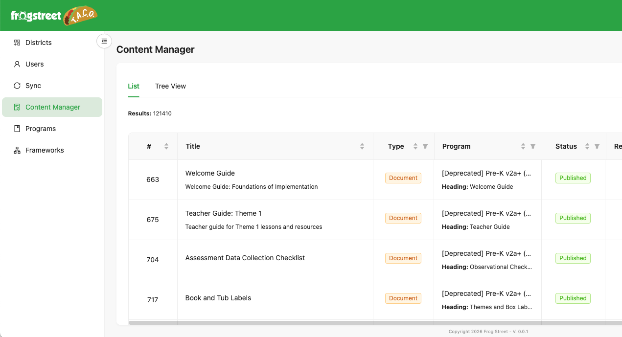Click the Programs document icon

coord(17,129)
